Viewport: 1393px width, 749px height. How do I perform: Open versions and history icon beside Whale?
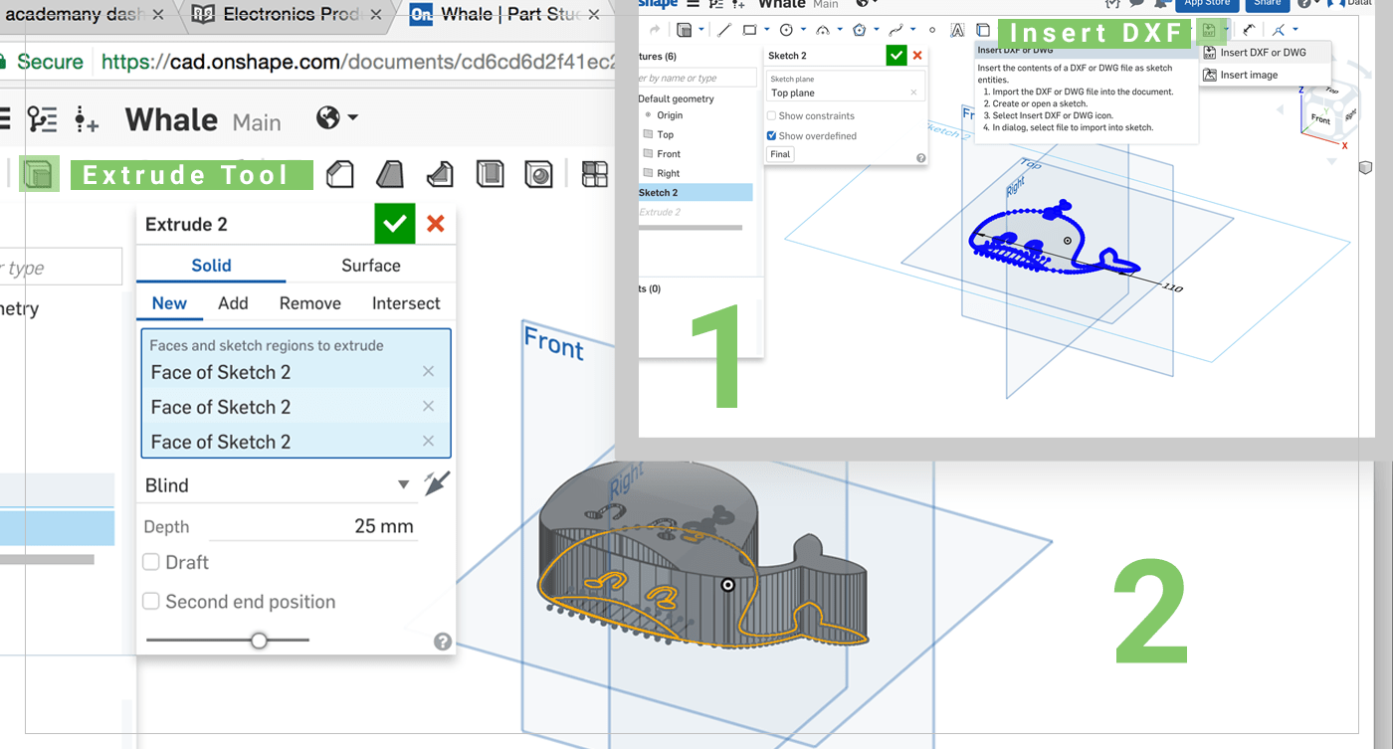point(43,119)
